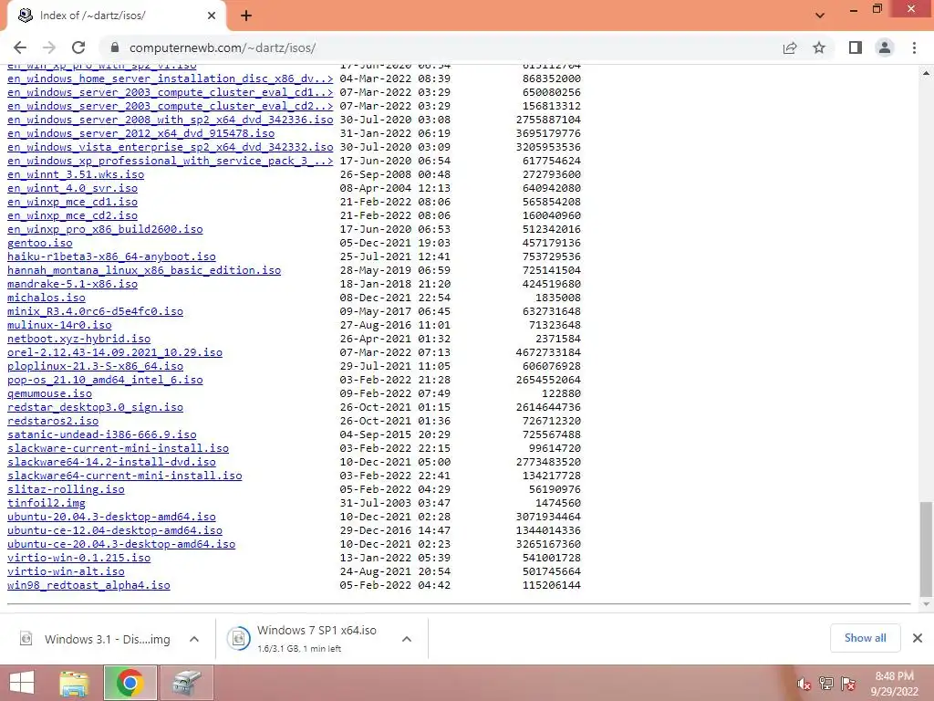Open michalos.iso link
The image size is (934, 701).
[x=47, y=298]
